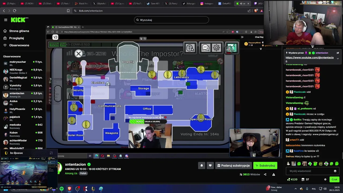Switch to the Instagram browser tab
This screenshot has height=193, width=343.
tap(206, 3)
